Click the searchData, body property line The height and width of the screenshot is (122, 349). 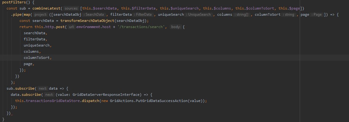[36, 33]
